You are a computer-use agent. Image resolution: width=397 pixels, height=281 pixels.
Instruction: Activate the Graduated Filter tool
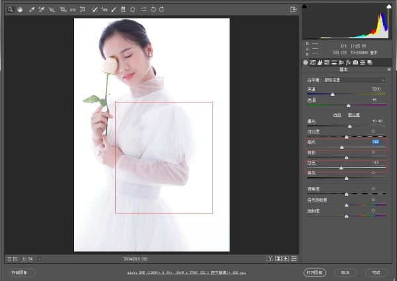tap(123, 10)
